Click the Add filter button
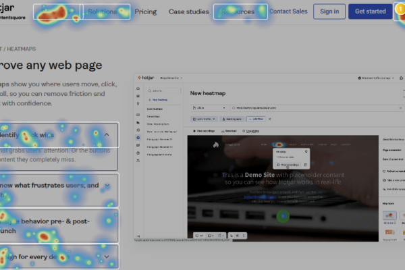The height and width of the screenshot is (270, 405). (256, 119)
